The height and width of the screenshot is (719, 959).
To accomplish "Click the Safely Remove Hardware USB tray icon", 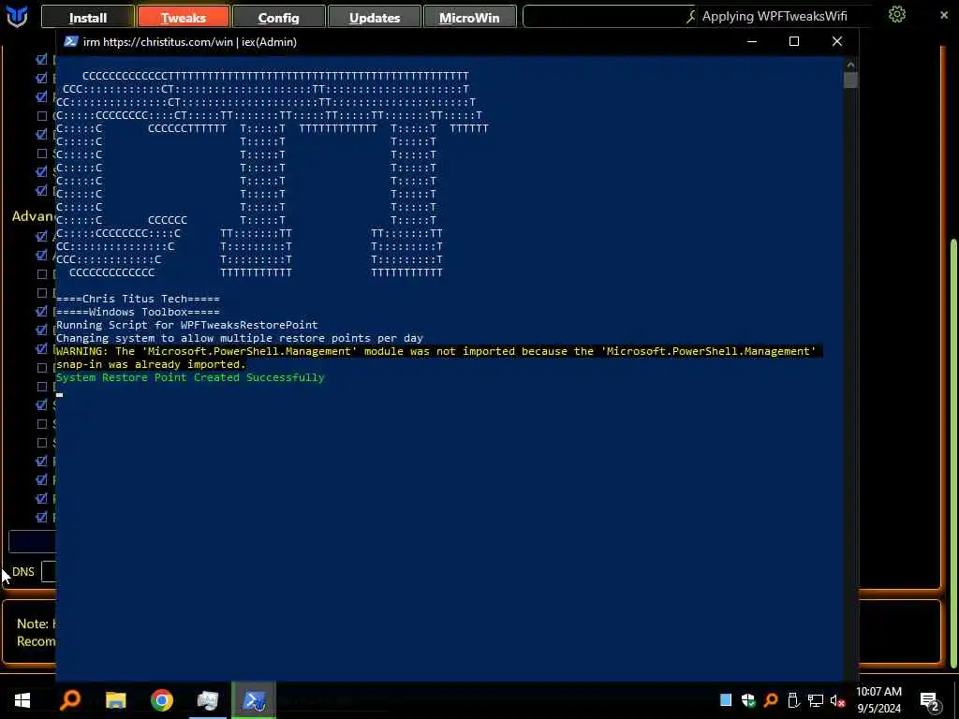I will coord(793,700).
